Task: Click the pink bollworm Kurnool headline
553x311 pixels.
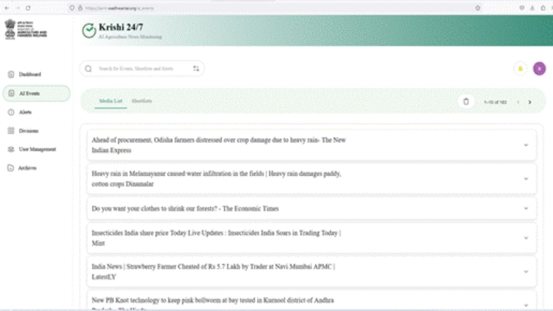Action: coord(213,303)
